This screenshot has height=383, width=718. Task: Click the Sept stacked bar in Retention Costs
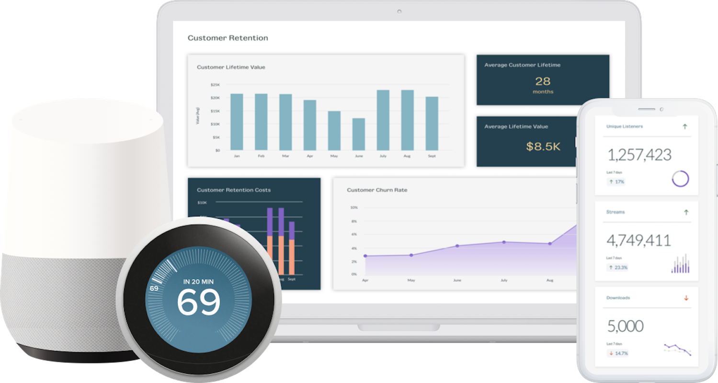tap(292, 248)
